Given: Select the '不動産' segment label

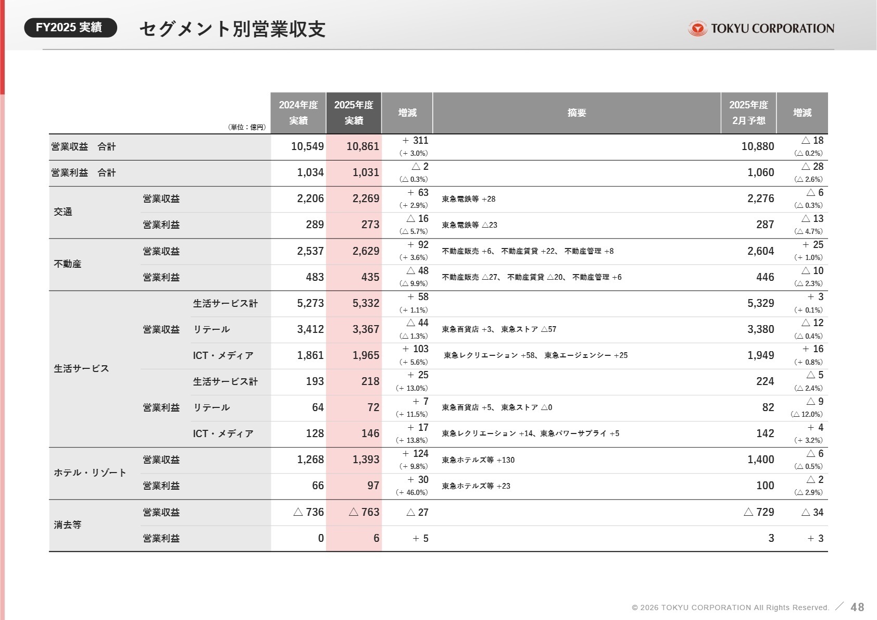Looking at the screenshot, I should [x=68, y=264].
